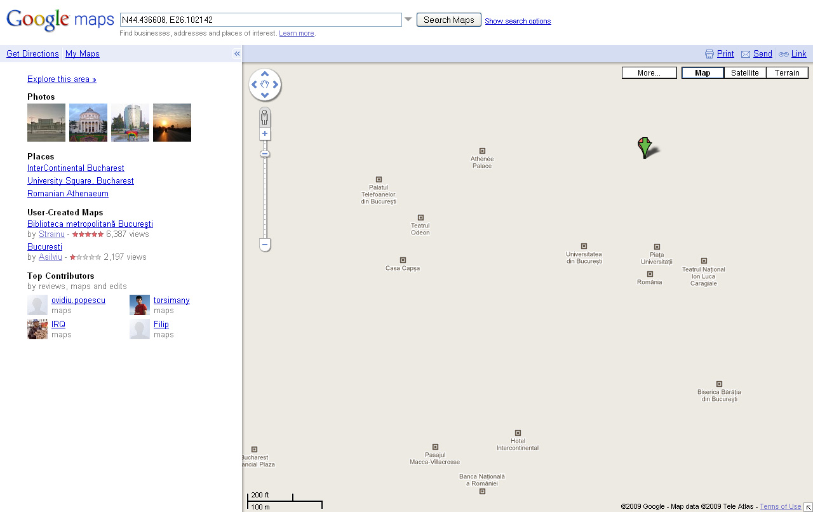Image resolution: width=813 pixels, height=512 pixels.
Task: Open the Terms of Use link
Action: [x=781, y=506]
